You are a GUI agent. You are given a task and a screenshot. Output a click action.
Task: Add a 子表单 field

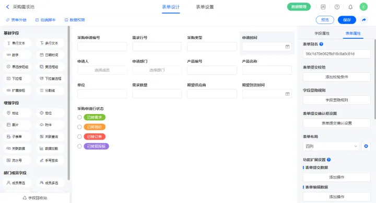point(18,137)
